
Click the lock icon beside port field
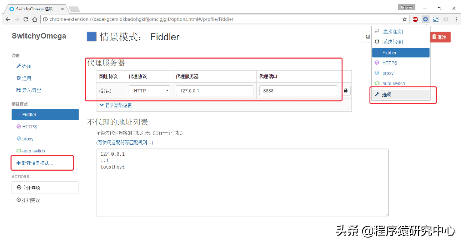345,90
